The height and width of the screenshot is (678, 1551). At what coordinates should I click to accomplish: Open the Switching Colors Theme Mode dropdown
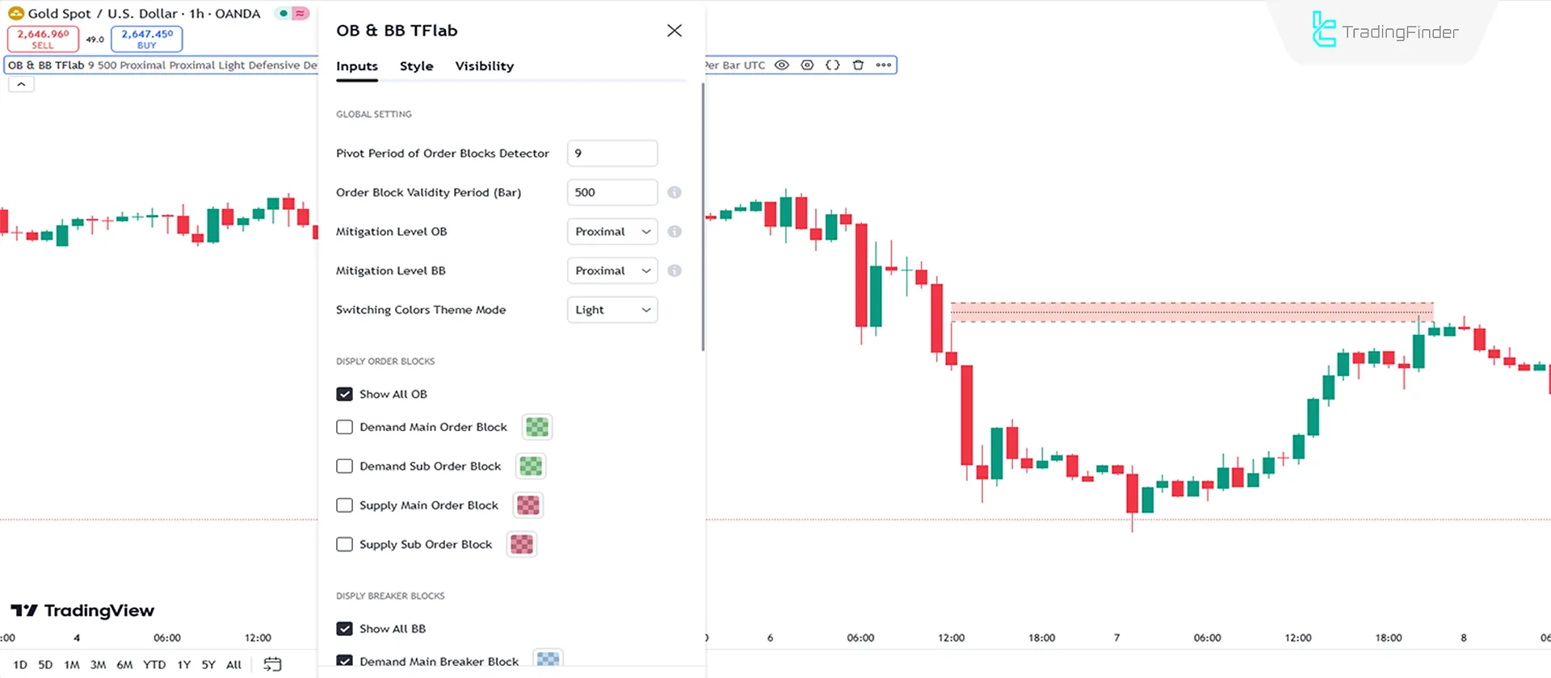(612, 310)
